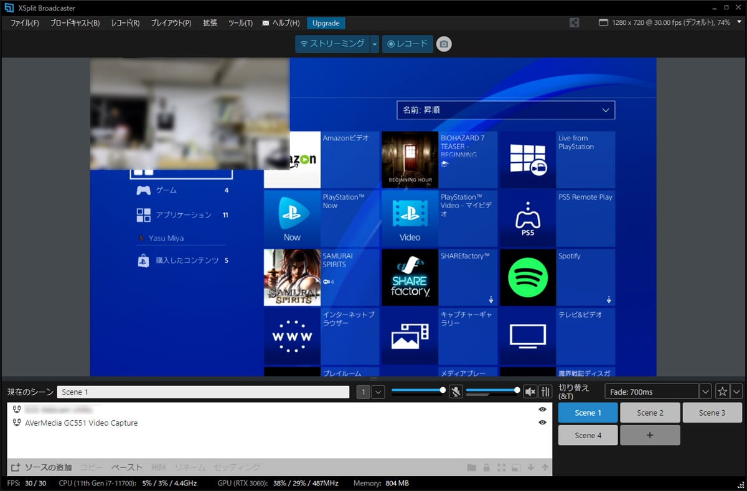
Task: Click ペースト in the source toolbar
Action: click(x=127, y=467)
